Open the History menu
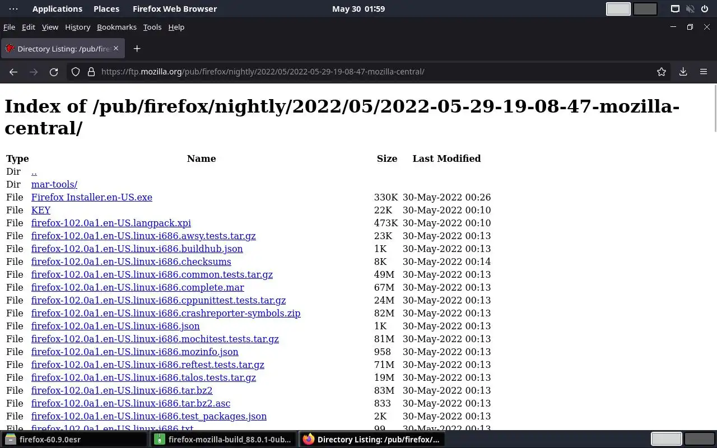This screenshot has height=448, width=717. pos(77,27)
